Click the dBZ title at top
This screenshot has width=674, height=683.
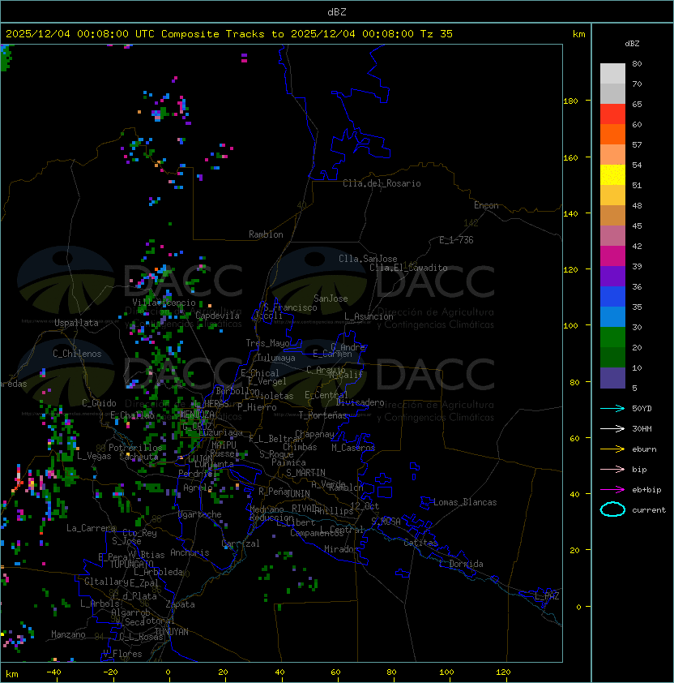[x=337, y=11]
